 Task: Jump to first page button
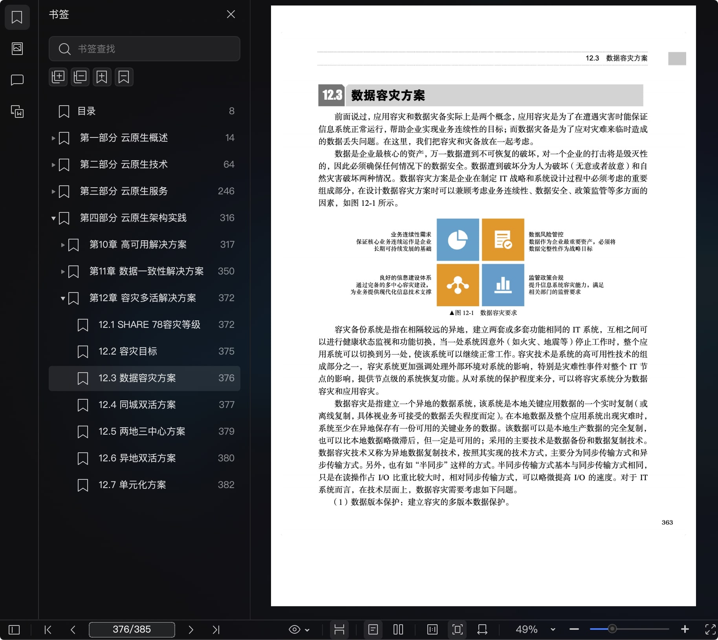[x=48, y=630]
